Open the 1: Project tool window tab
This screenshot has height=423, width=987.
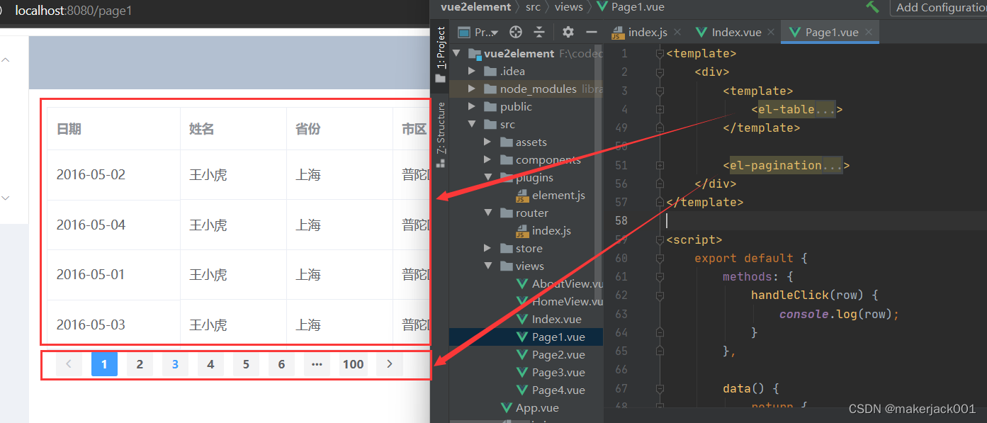pyautogui.click(x=441, y=55)
